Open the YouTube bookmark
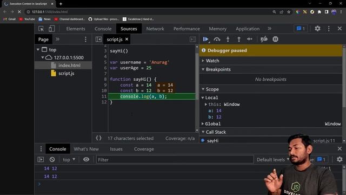 pos(27,19)
